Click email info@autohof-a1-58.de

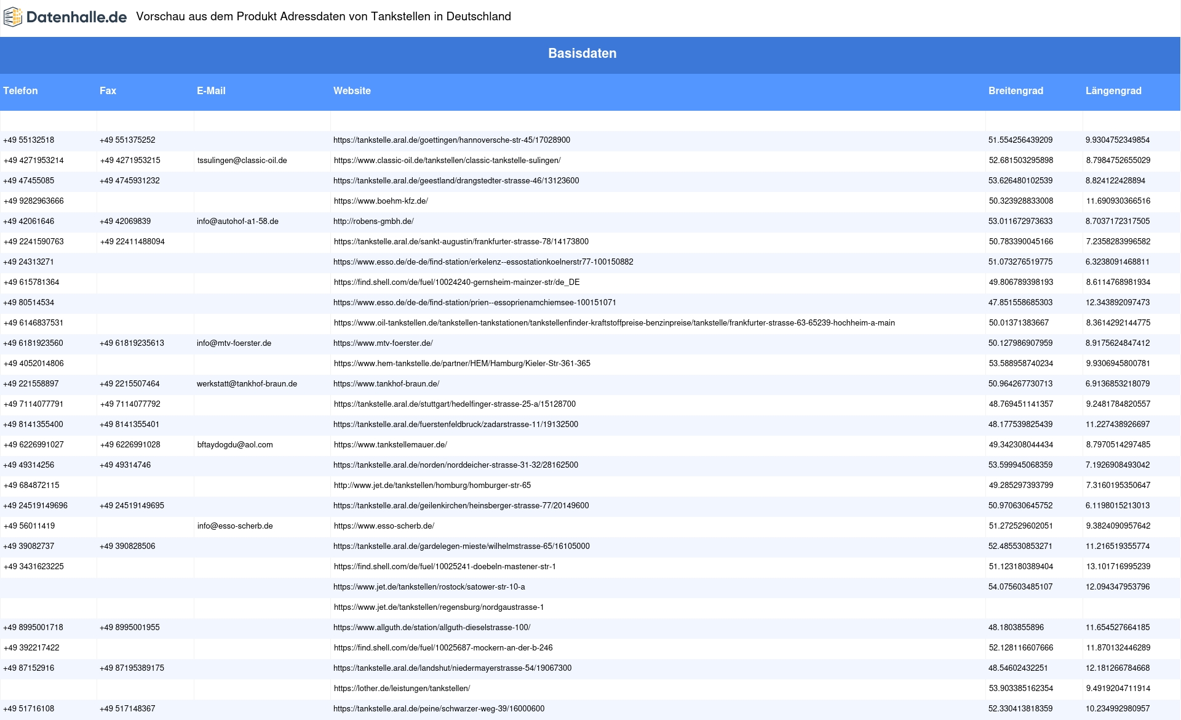[237, 222]
